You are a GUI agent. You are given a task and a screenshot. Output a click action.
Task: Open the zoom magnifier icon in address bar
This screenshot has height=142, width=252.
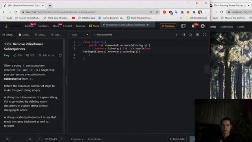tap(151, 12)
